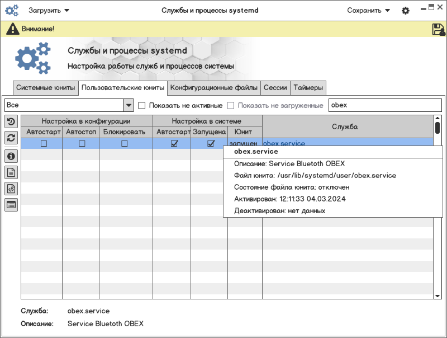Screen dimensions: 447x338
Task: Click the table's vertical scrollbar down arrow
Action: (438, 295)
